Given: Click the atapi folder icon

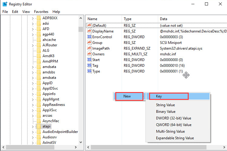Looking at the screenshot, I should [x=39, y=126].
